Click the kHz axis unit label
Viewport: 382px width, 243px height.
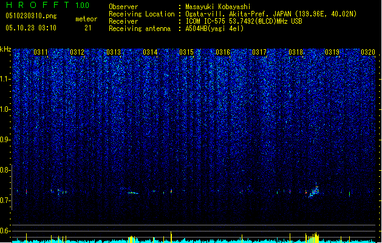(x=5, y=49)
